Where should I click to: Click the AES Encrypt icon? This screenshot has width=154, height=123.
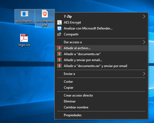coord(59,22)
